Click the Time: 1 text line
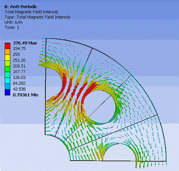Image resolution: width=179 pixels, height=171 pixels. (x=12, y=27)
